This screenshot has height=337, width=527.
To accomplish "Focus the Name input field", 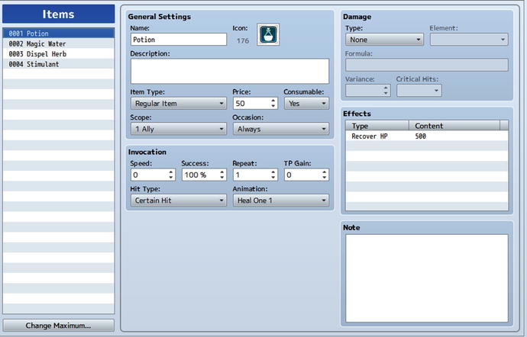I will [x=179, y=40].
